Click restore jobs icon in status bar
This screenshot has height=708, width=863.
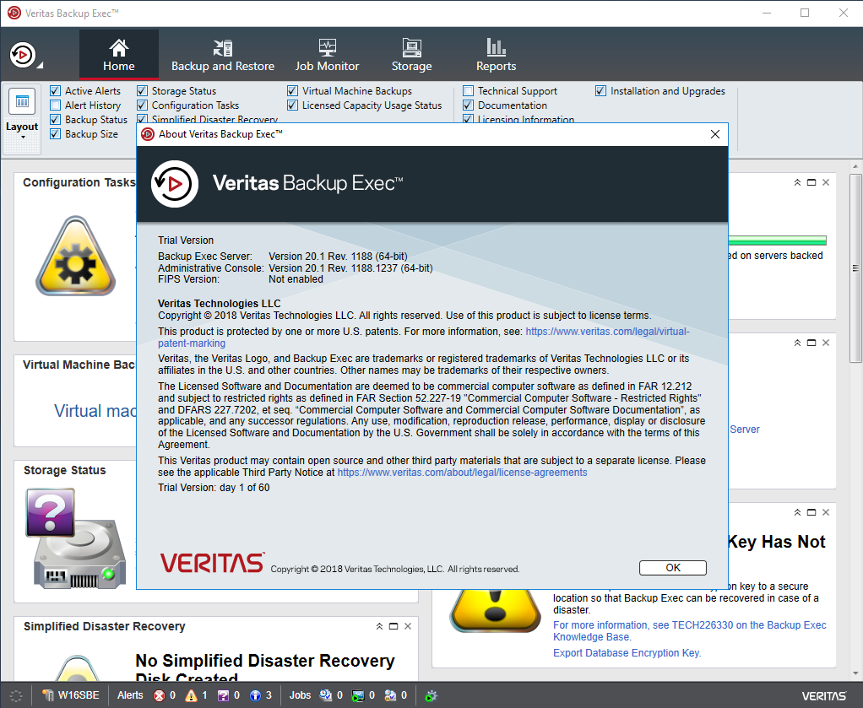pos(358,695)
